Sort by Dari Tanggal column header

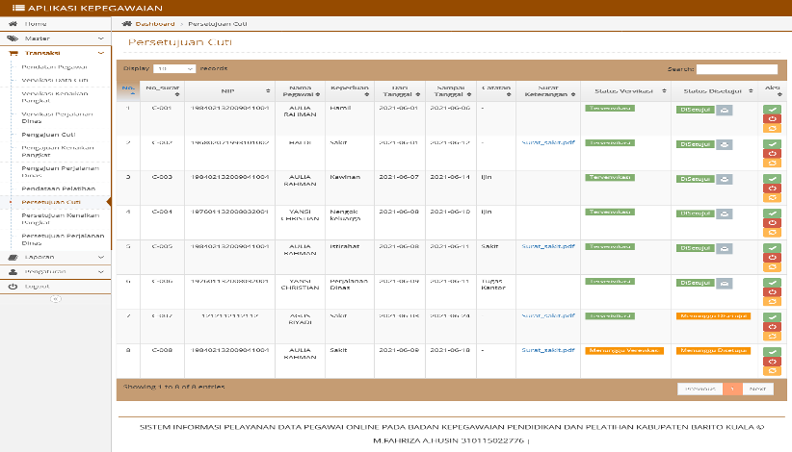click(400, 91)
